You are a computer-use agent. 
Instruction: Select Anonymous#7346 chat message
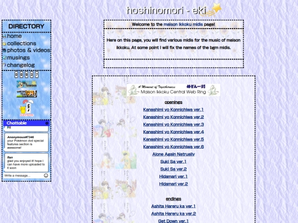pyautogui.click(x=26, y=142)
